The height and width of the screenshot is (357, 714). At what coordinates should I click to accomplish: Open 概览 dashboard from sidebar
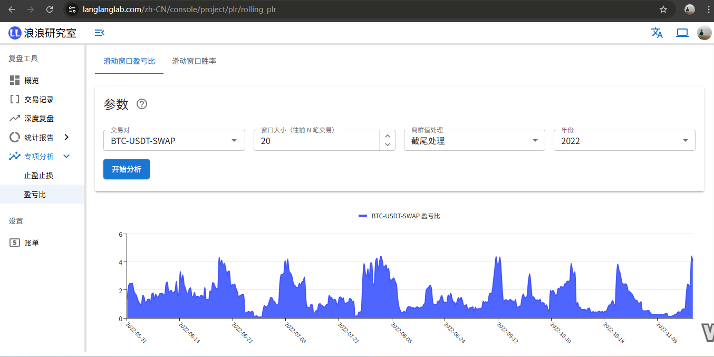click(x=32, y=81)
